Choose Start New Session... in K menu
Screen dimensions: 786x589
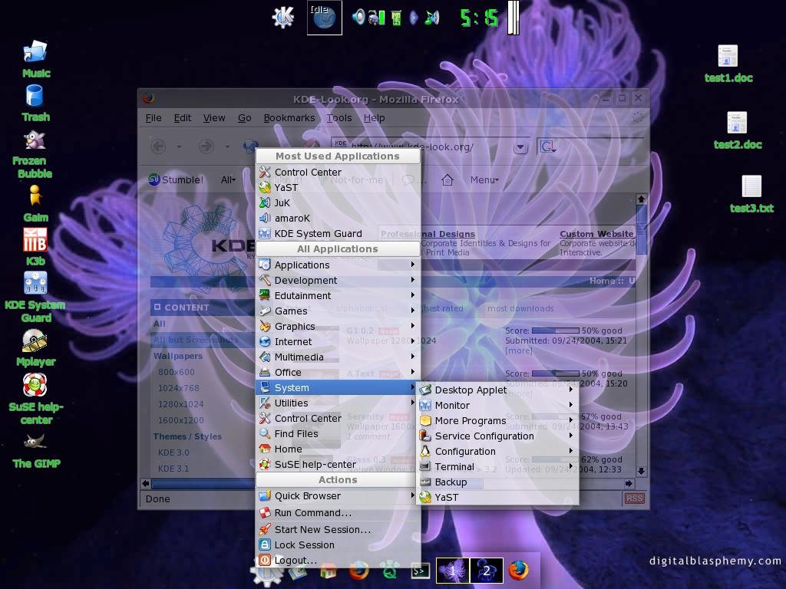[x=338, y=529]
